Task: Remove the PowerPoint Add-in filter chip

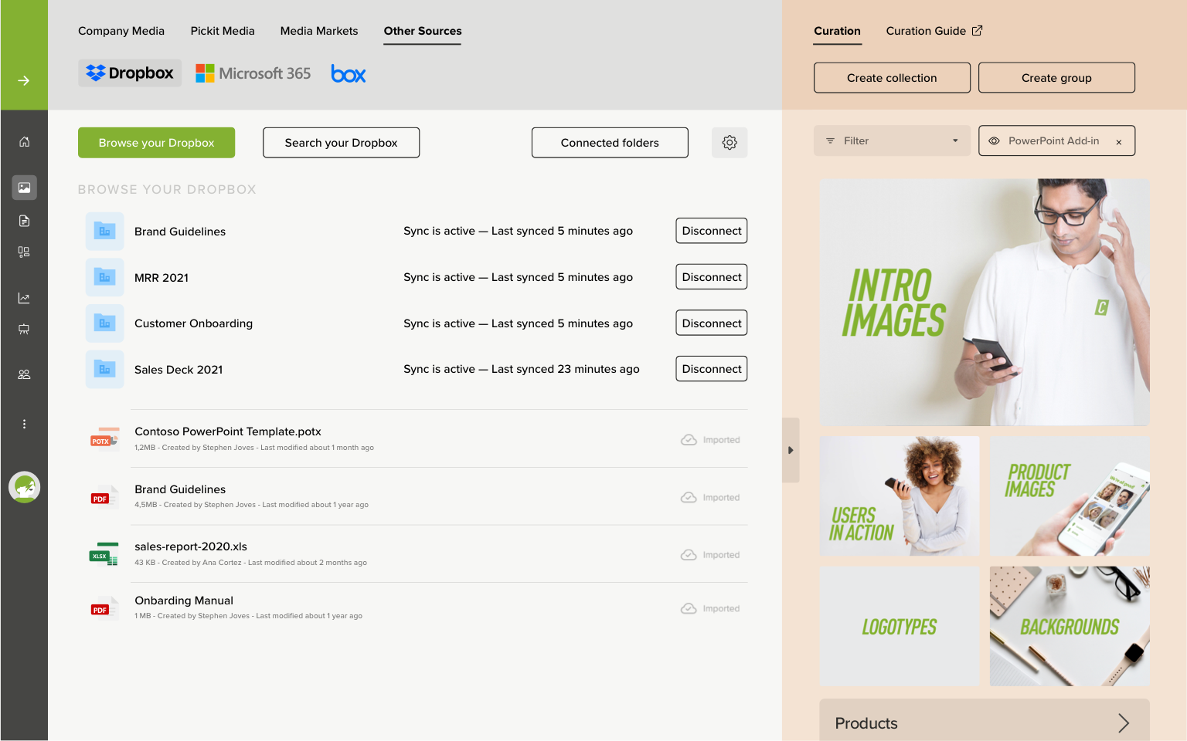Action: 1118,142
